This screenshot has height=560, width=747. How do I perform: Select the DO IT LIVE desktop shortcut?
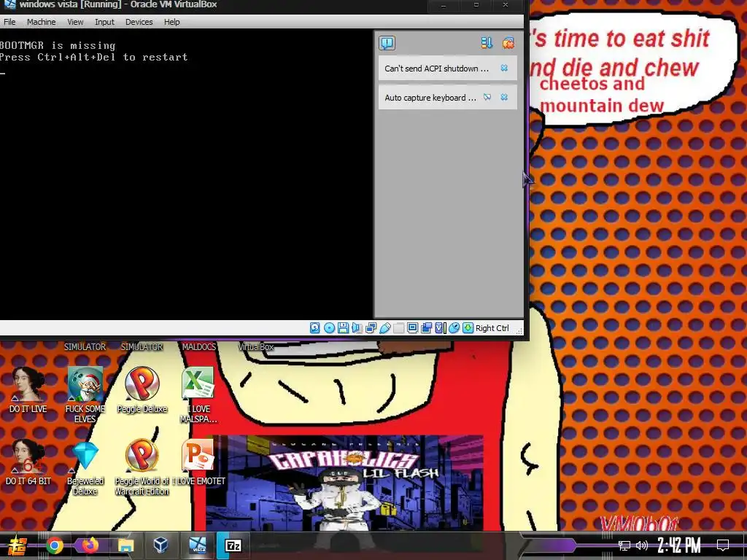coord(28,389)
